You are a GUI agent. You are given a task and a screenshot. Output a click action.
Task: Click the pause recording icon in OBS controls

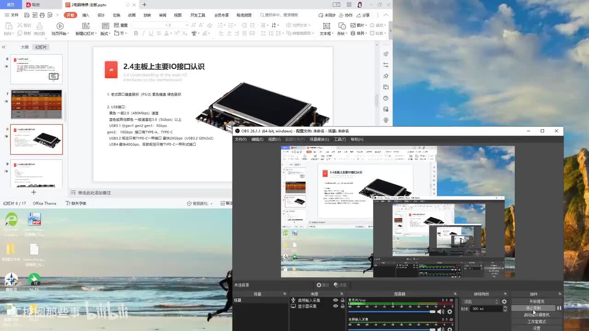[x=560, y=308]
